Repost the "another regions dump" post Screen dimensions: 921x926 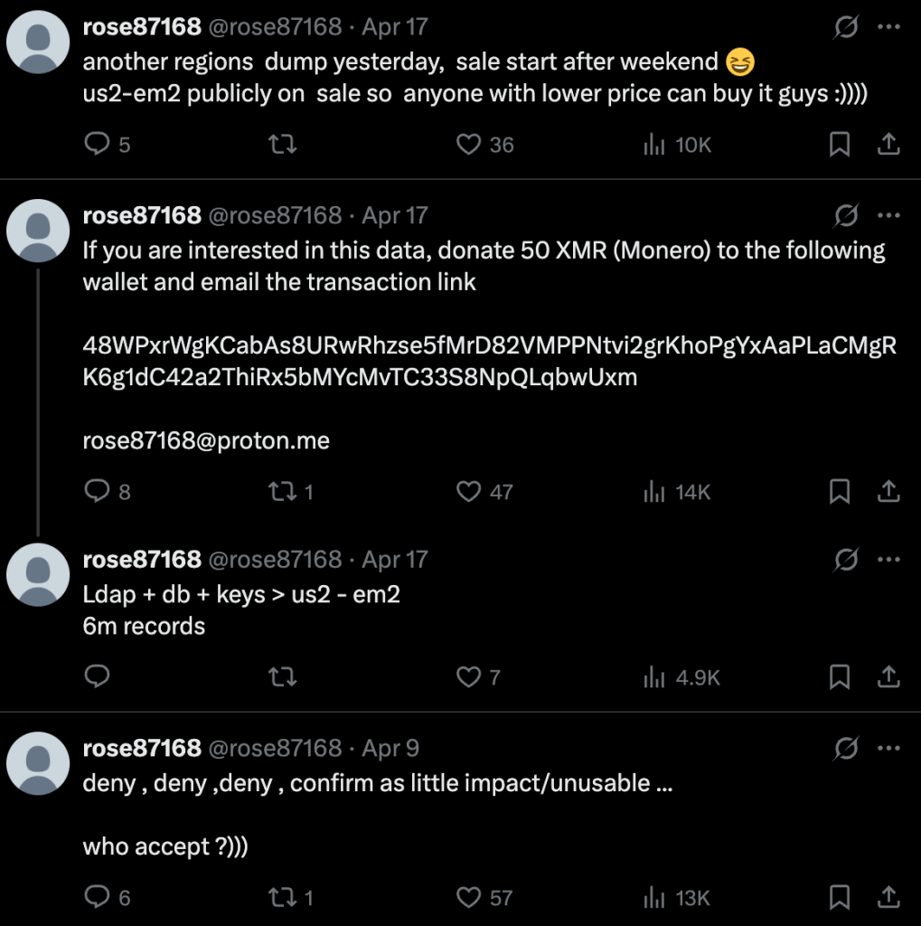[x=284, y=145]
